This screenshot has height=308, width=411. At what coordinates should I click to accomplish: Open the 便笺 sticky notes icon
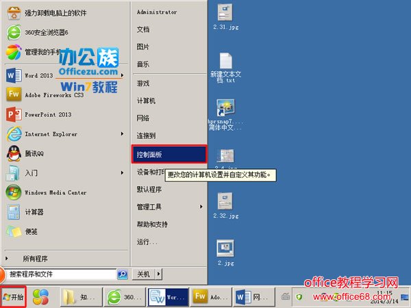[x=14, y=231]
